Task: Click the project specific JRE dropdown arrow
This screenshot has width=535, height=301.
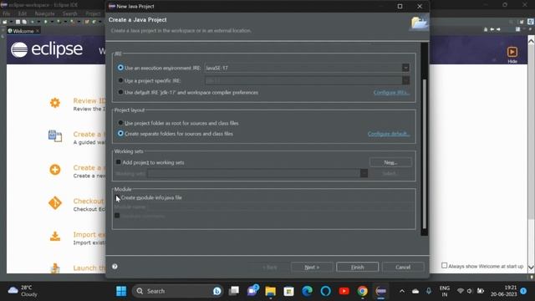Action: click(405, 80)
